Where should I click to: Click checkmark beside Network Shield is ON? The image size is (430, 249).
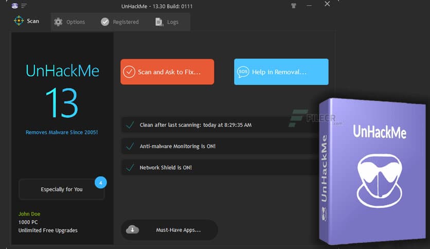point(130,167)
